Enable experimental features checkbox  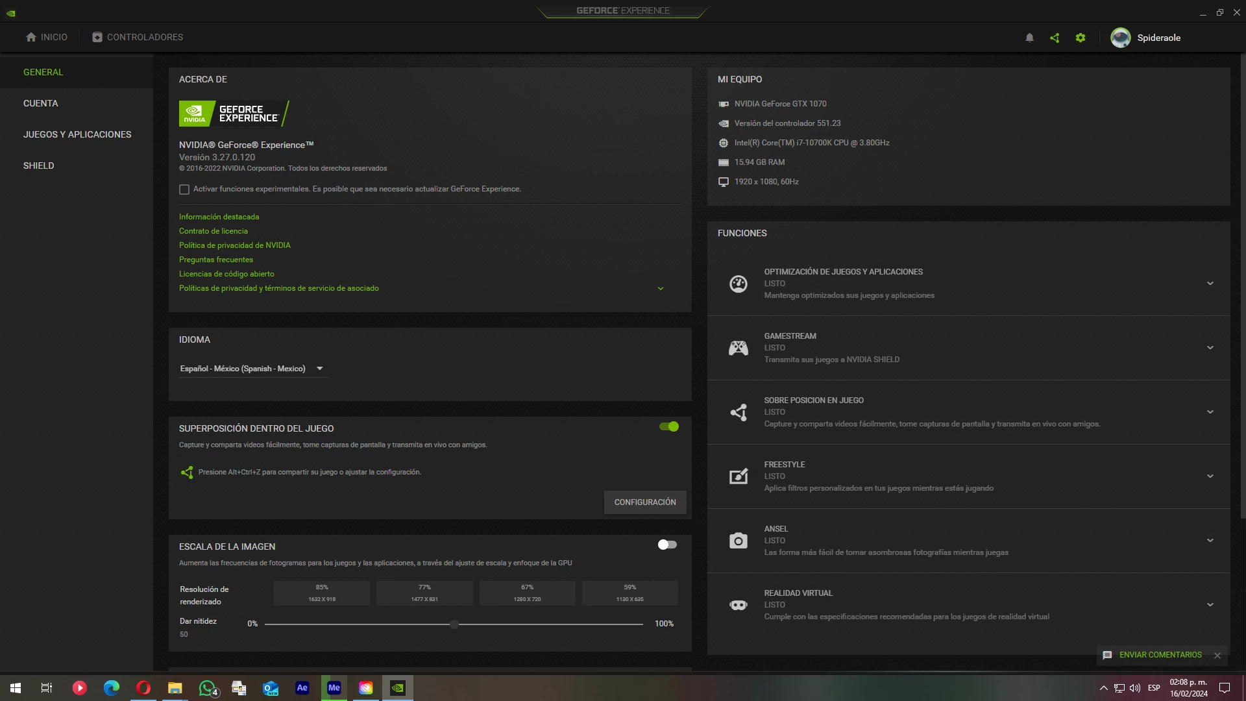(184, 190)
